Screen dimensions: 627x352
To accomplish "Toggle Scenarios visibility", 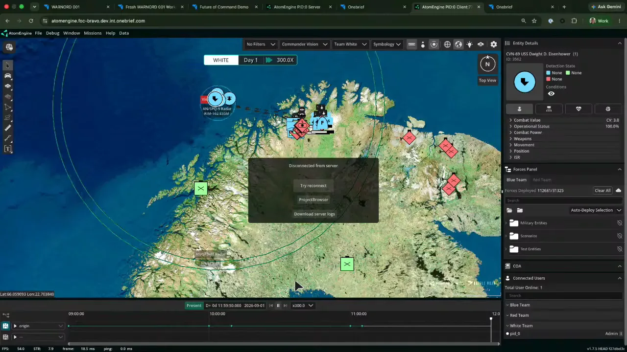I will pyautogui.click(x=620, y=236).
